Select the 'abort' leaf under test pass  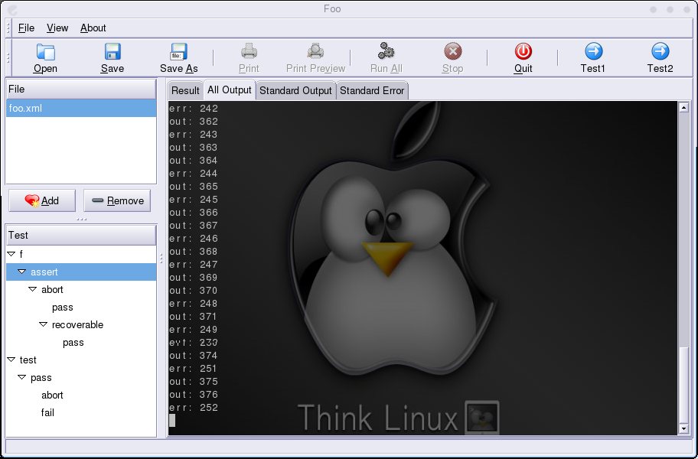(x=52, y=395)
